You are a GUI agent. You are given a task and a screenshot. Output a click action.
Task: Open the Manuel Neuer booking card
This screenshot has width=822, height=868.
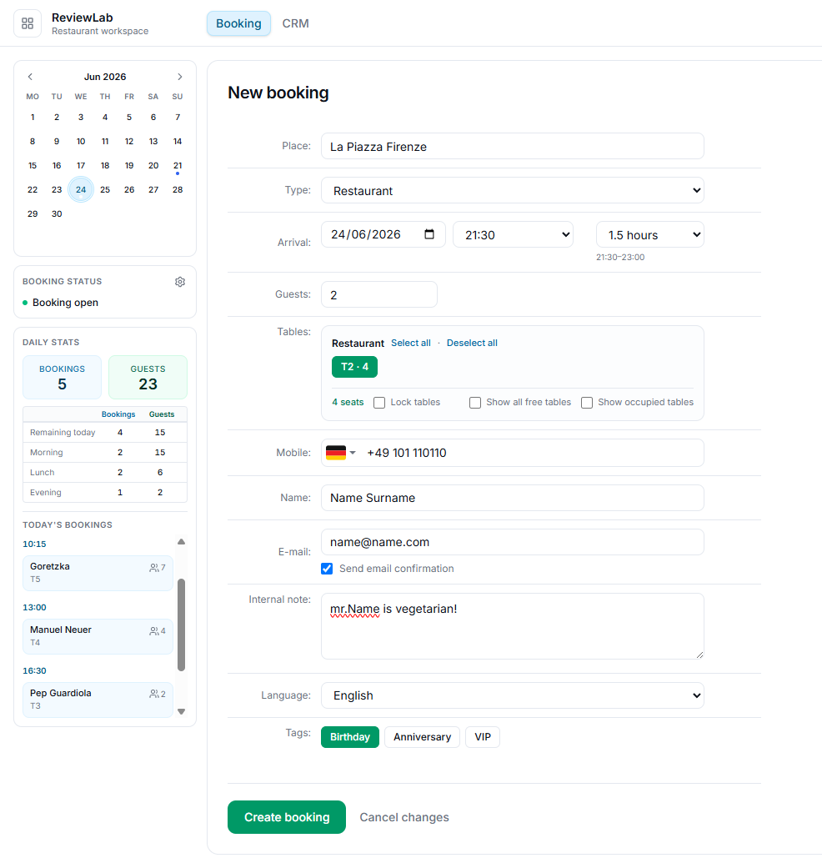point(98,636)
